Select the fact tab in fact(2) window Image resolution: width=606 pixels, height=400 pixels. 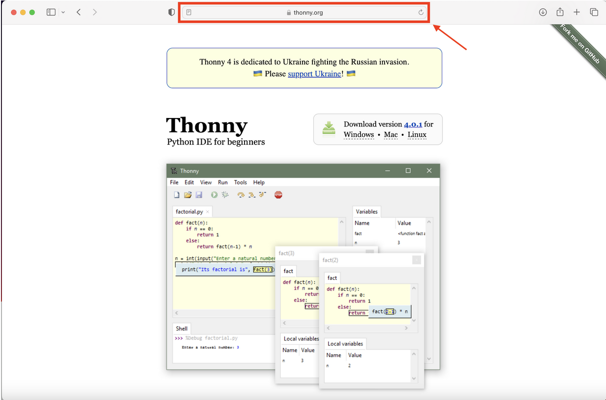pos(333,277)
